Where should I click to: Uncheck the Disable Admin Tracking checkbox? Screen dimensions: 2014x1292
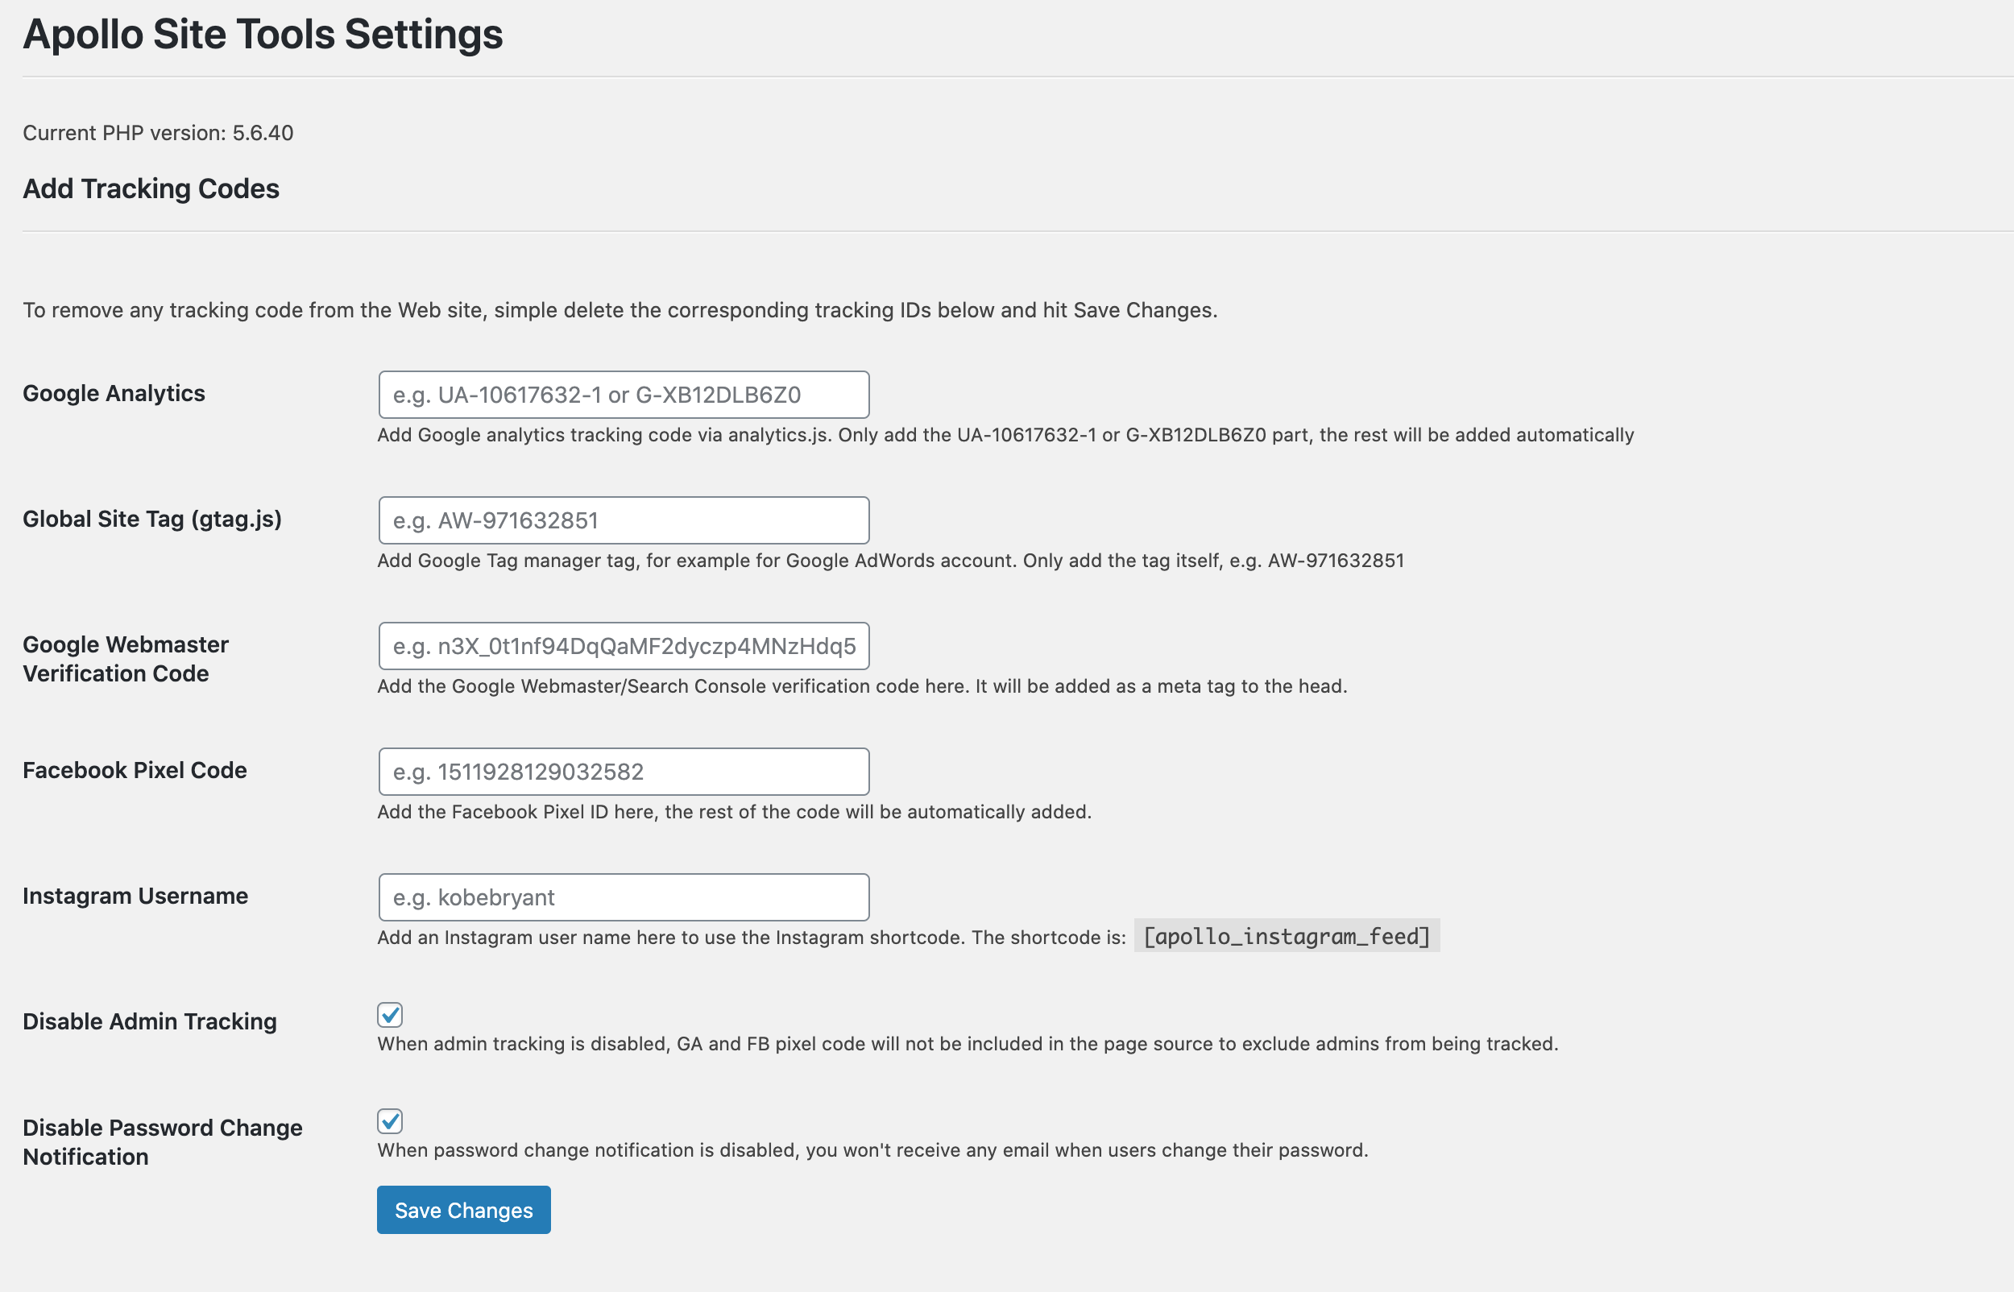(390, 1015)
